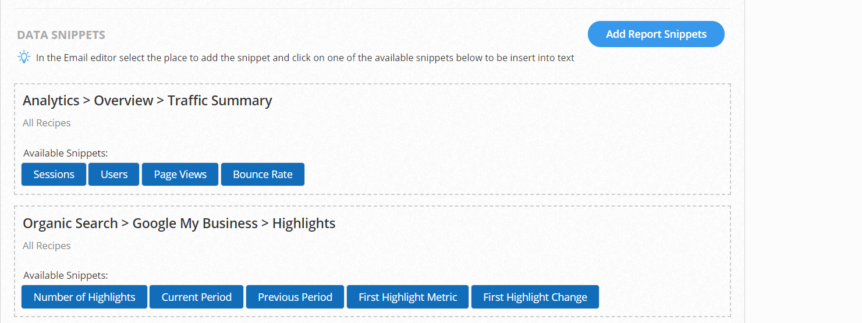Insert the Sessions snippet
Screen dimensions: 862x323
click(54, 175)
